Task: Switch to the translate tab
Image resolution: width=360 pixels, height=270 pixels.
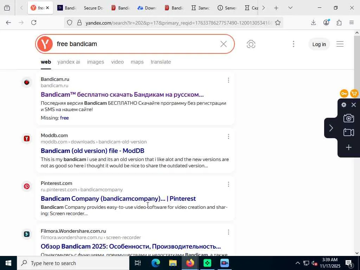Action: click(x=161, y=62)
